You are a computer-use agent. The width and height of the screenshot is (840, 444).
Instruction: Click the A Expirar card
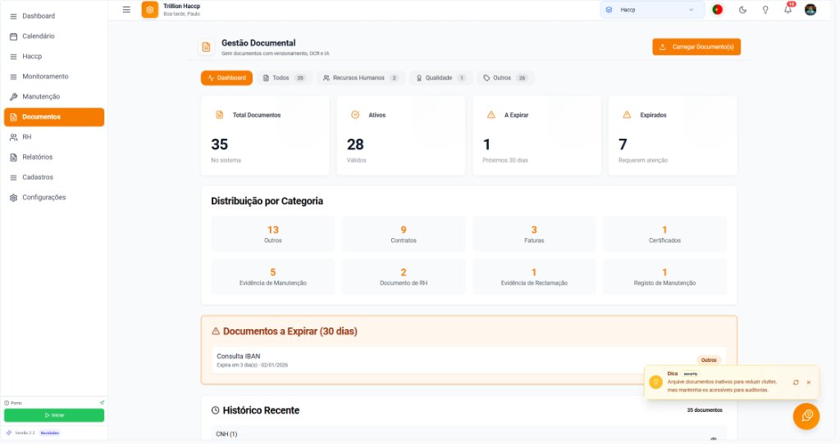tap(536, 135)
